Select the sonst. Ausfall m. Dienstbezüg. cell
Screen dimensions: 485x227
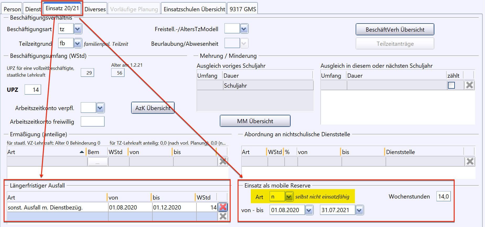click(57, 207)
